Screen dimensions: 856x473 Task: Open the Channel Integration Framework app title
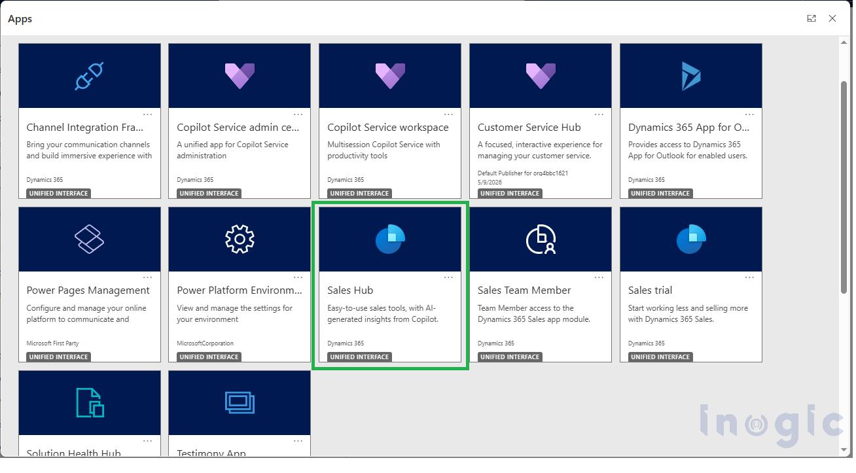[x=84, y=128]
